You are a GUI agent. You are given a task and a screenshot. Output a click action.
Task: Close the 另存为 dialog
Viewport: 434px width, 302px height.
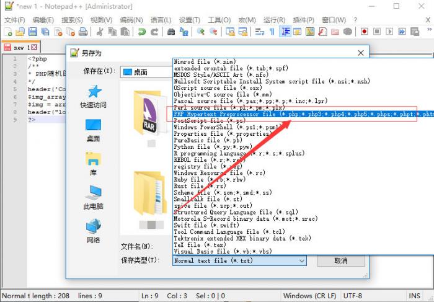click(361, 53)
